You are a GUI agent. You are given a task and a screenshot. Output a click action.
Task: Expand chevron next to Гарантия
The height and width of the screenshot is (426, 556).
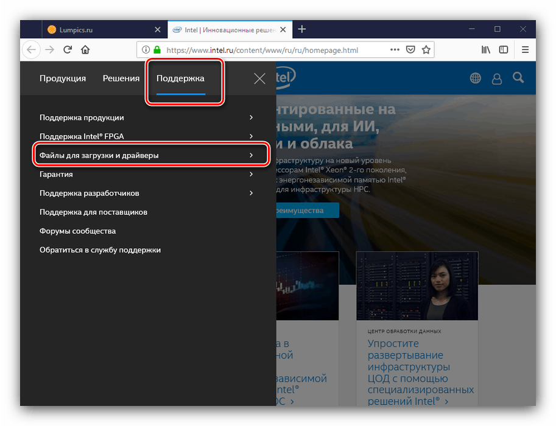click(251, 174)
